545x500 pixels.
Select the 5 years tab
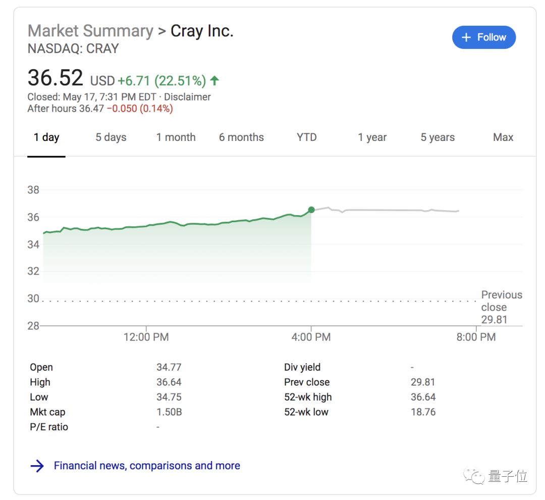point(438,137)
